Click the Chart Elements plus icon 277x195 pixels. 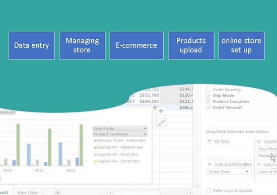pyautogui.click(x=161, y=111)
